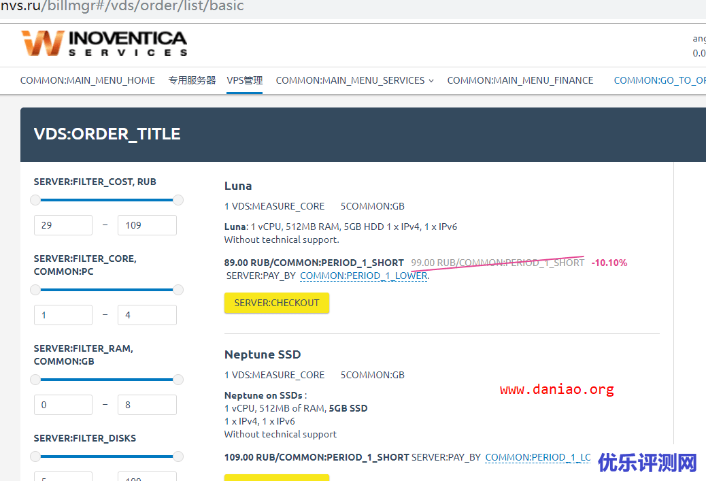
Task: Click the SERVER:FILTER_CORE, COMMON:PC label
Action: (85, 265)
